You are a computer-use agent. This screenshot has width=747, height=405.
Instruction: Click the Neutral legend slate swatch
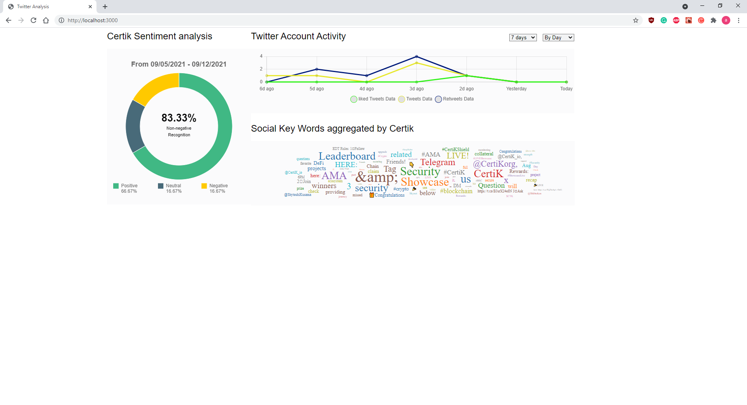(x=161, y=186)
